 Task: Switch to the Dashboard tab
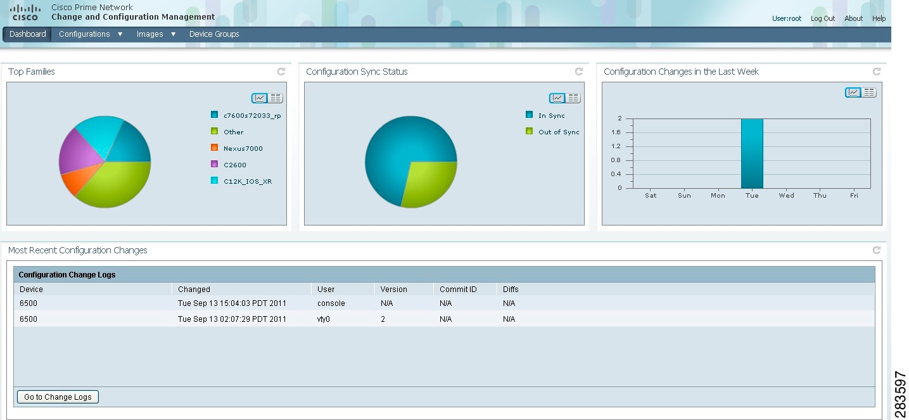(26, 34)
